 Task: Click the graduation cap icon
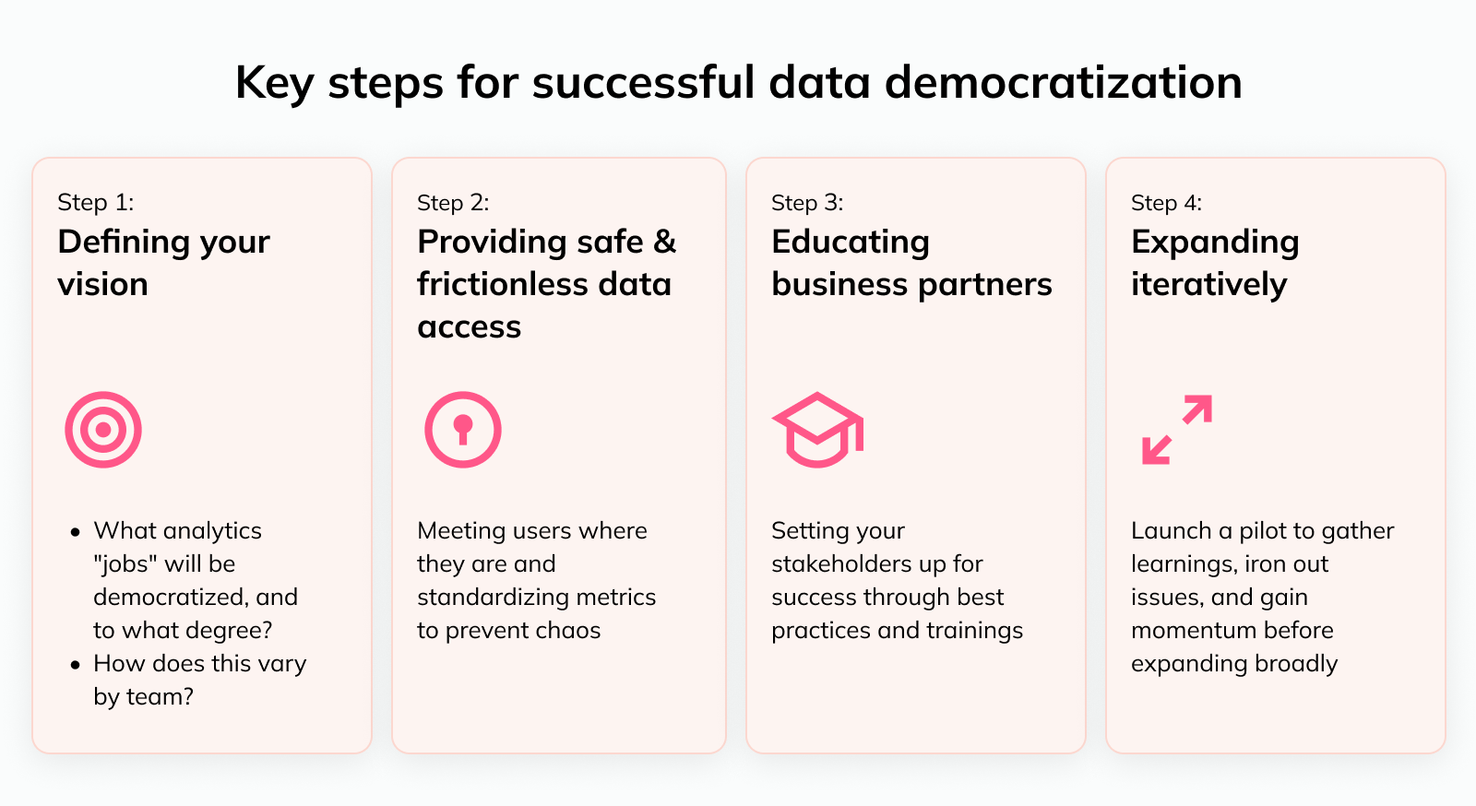817,430
